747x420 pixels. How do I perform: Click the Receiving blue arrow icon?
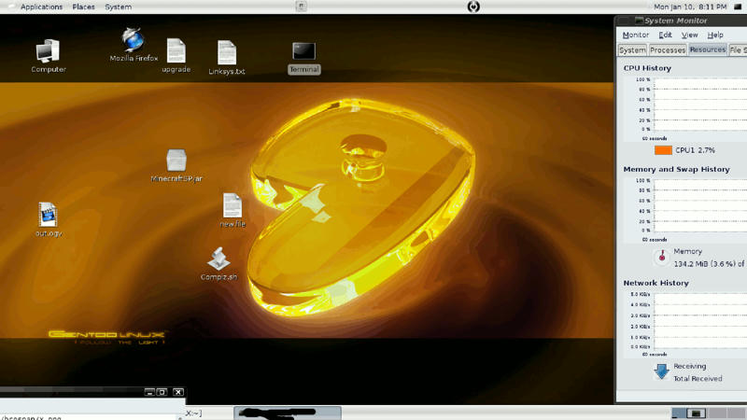[661, 371]
